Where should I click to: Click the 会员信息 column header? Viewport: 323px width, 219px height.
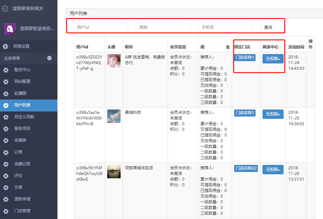pos(178,47)
